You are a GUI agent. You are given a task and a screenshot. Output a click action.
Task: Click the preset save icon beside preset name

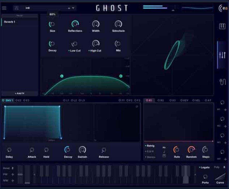coord(17,8)
